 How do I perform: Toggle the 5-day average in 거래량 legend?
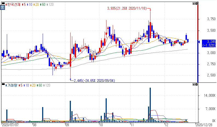click(x=21, y=85)
